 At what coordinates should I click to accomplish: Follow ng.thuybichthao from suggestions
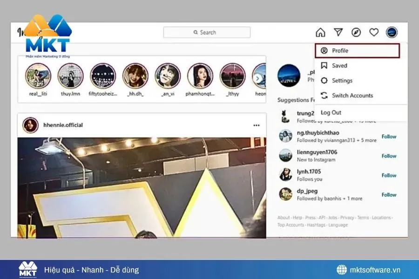coord(389,137)
